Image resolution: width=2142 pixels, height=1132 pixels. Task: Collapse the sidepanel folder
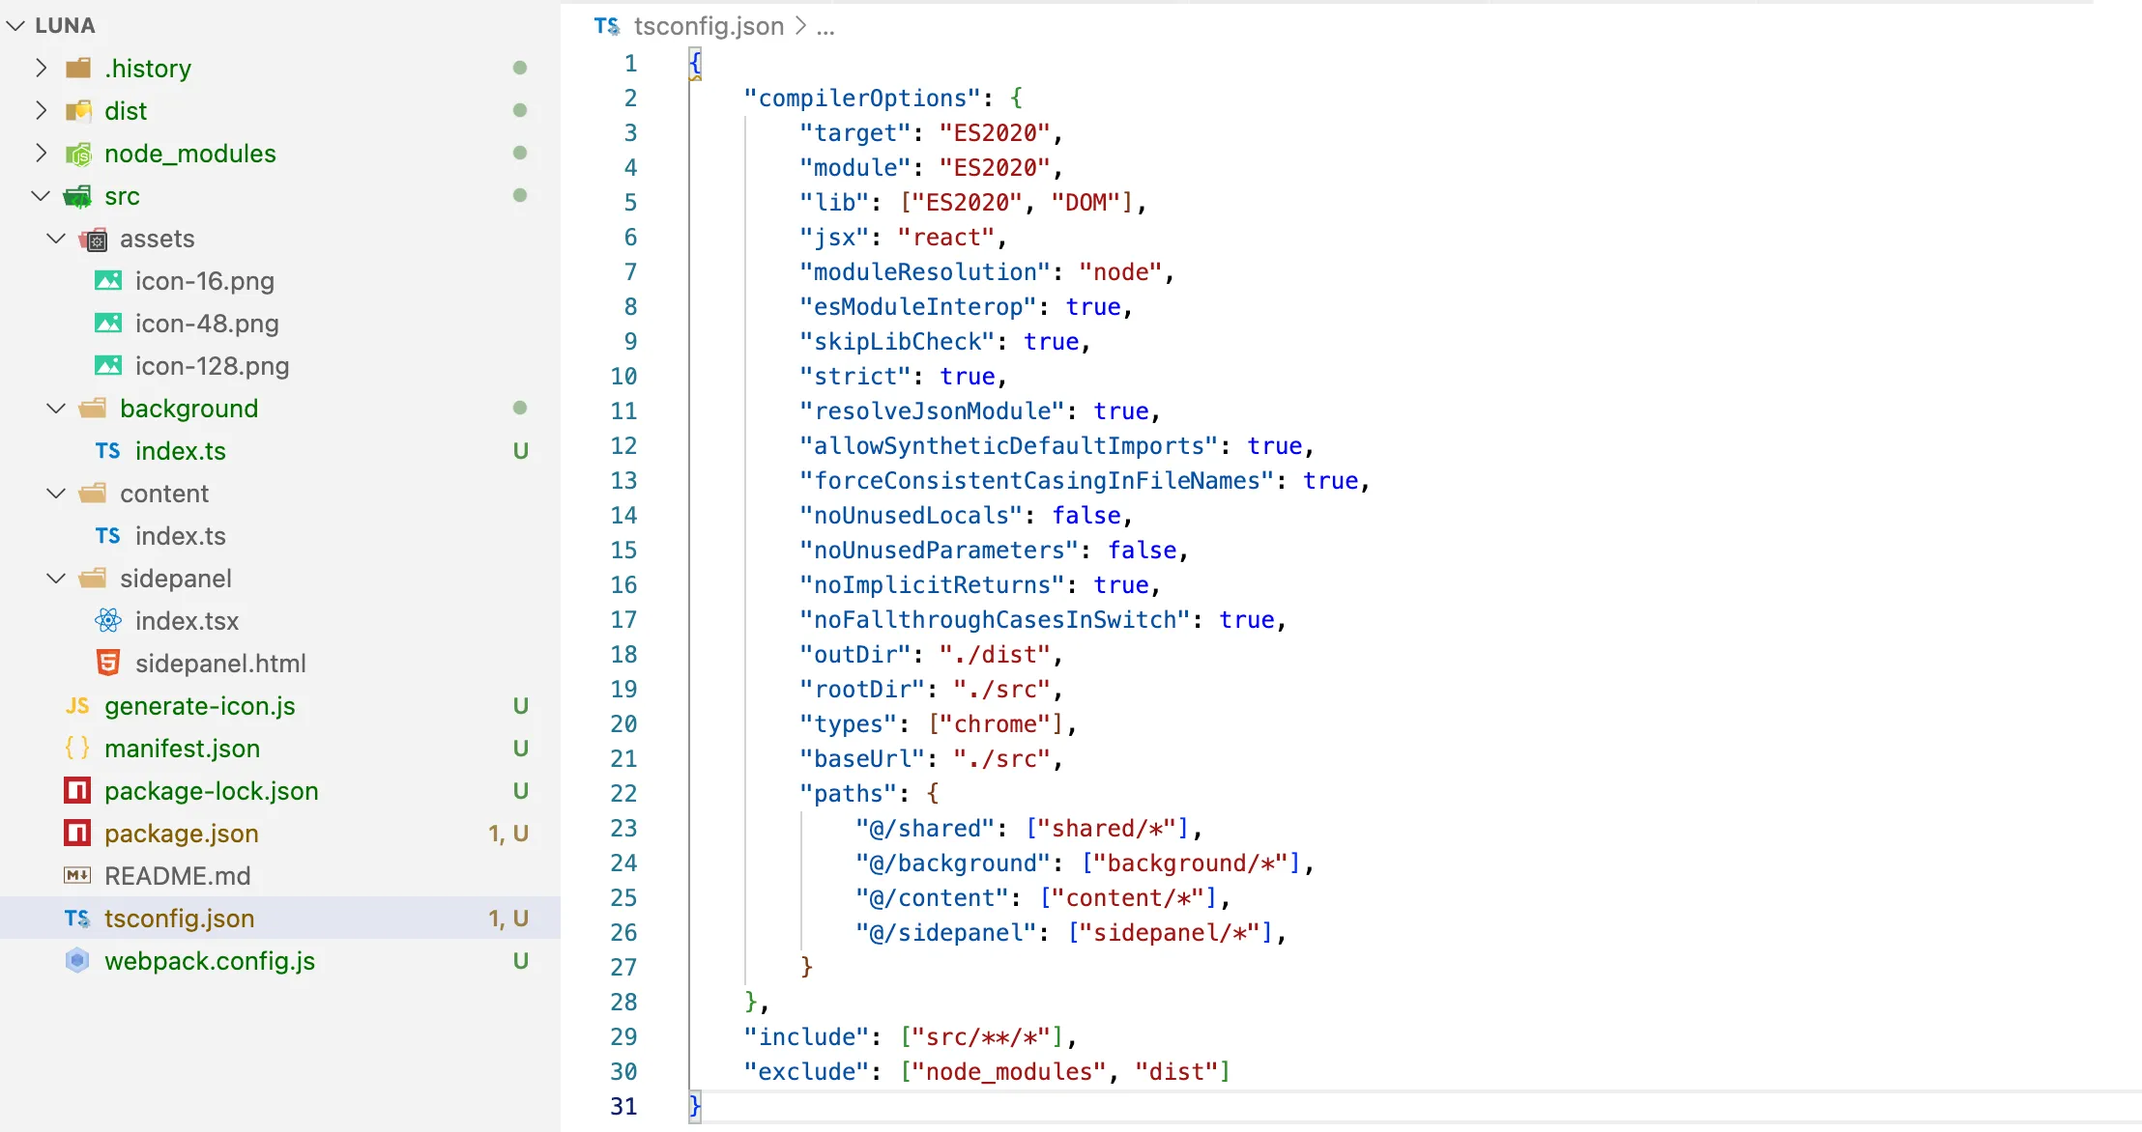(x=56, y=578)
